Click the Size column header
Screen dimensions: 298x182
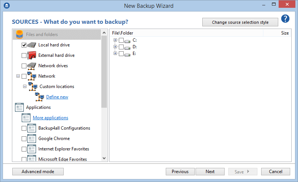coord(277,33)
